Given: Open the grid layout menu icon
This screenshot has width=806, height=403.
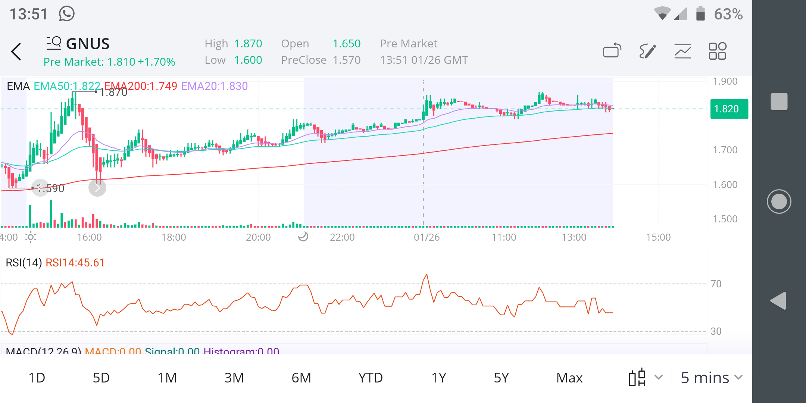Looking at the screenshot, I should coord(717,51).
